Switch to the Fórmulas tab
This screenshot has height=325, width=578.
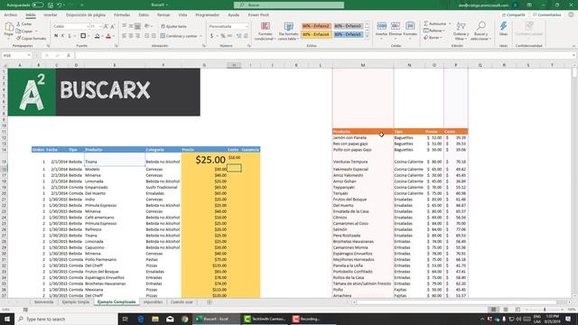click(122, 15)
